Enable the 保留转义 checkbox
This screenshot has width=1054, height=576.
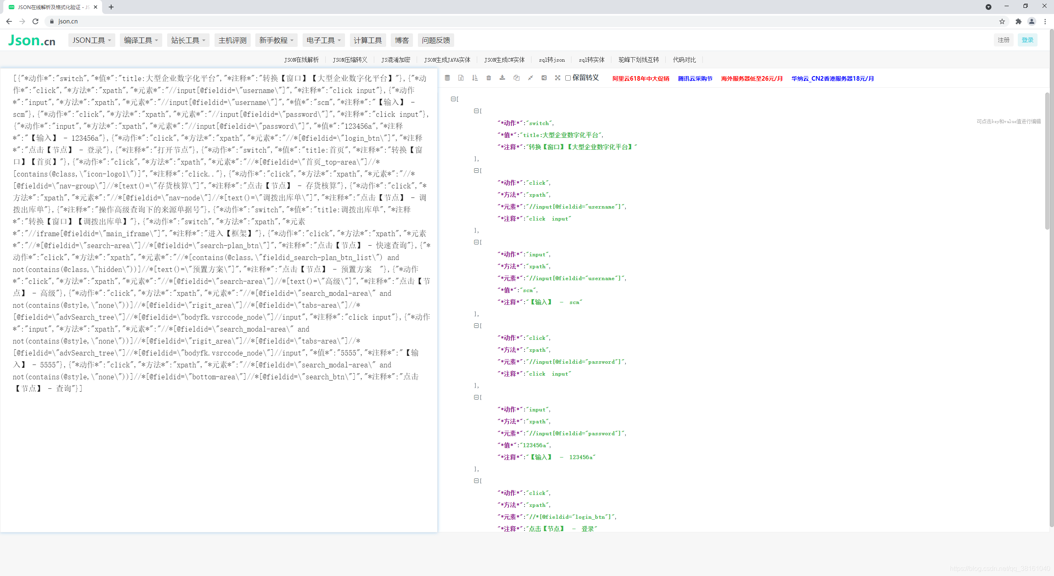tap(568, 78)
